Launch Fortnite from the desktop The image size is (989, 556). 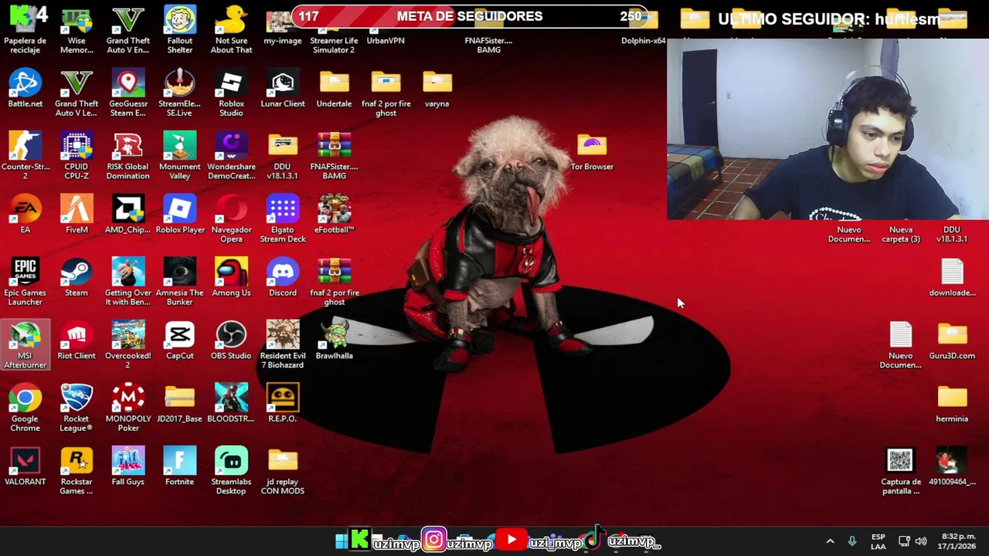coord(179,466)
